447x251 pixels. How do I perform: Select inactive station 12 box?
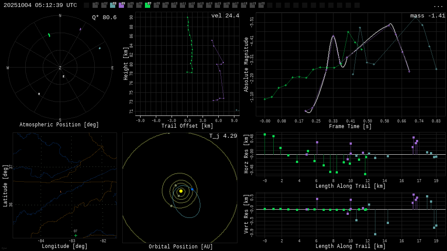tap(191, 5)
